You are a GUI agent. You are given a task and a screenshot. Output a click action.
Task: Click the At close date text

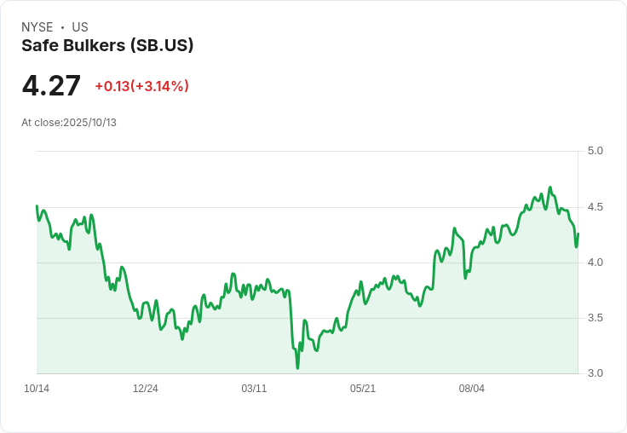pyautogui.click(x=69, y=123)
